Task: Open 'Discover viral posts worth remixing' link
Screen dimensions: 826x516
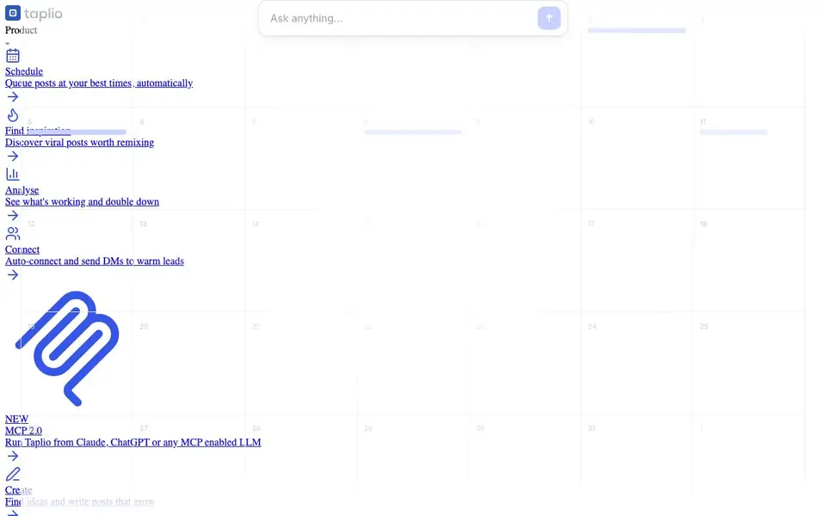Action: 79,142
